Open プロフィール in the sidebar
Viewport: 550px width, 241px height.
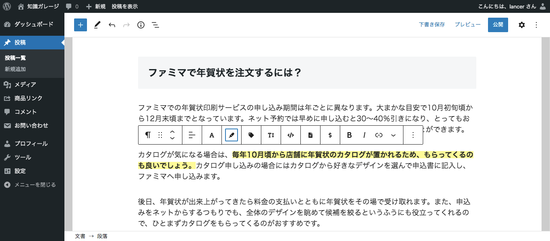32,144
